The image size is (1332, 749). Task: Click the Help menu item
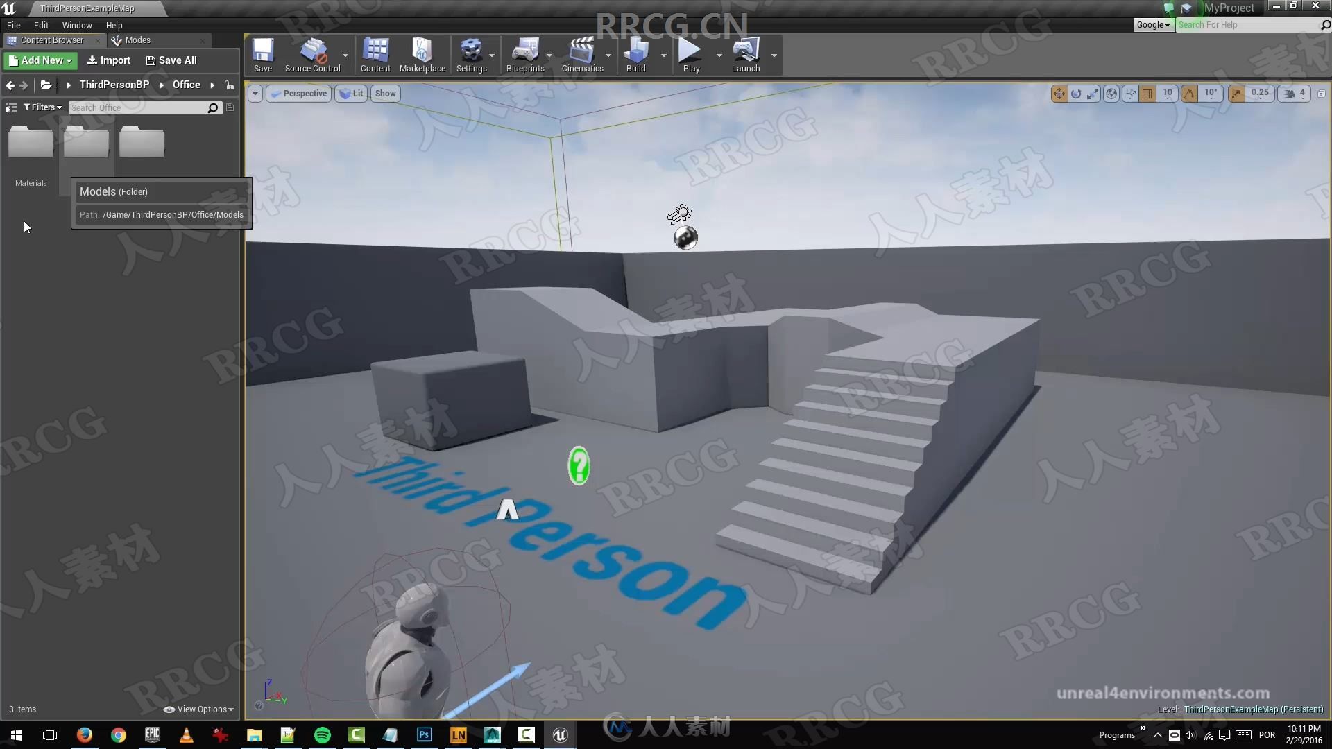tap(115, 25)
